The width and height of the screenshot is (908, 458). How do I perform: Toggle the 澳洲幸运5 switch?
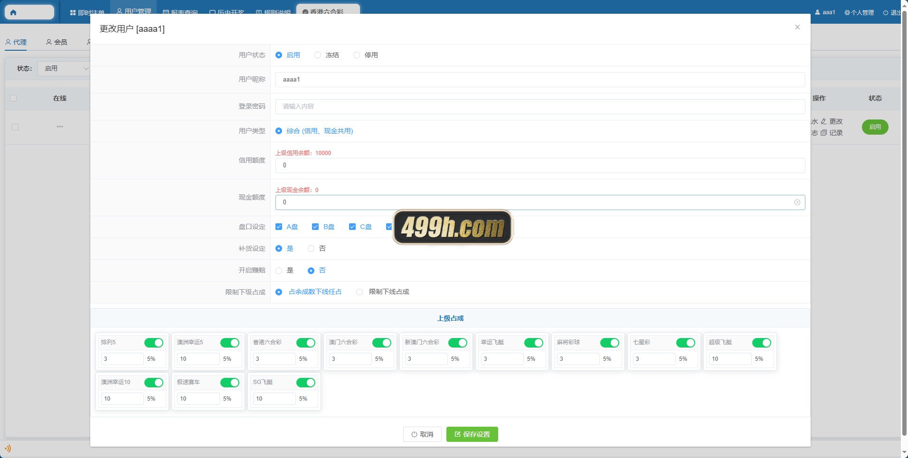point(230,343)
